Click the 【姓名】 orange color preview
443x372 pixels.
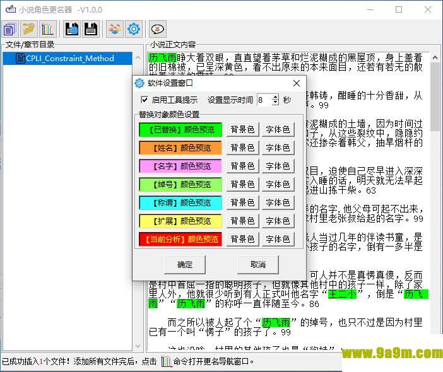(x=180, y=148)
